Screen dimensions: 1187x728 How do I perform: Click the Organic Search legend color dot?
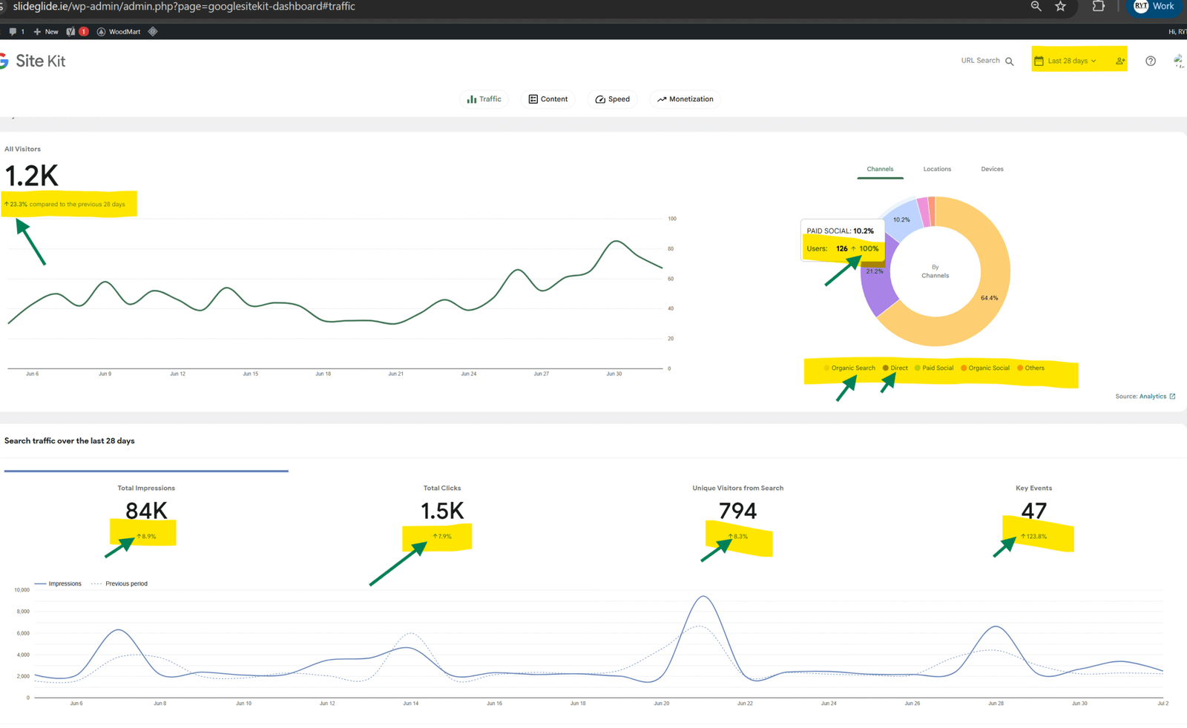[x=826, y=368]
